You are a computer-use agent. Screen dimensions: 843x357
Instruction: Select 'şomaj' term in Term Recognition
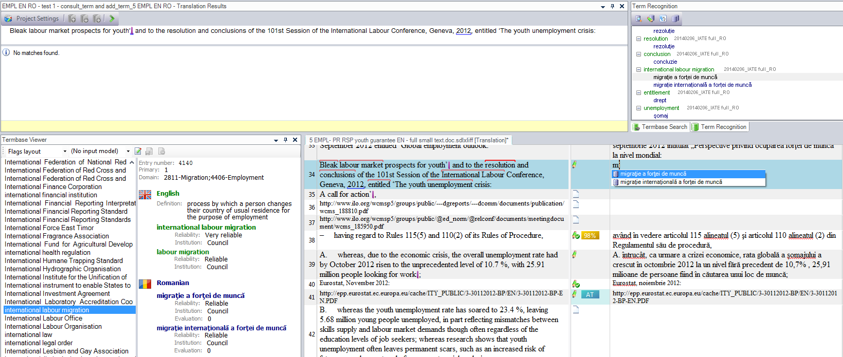click(661, 116)
